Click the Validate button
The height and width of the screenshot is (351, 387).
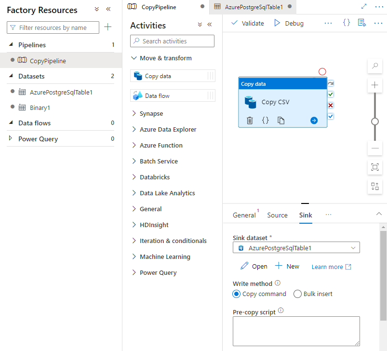pyautogui.click(x=248, y=23)
